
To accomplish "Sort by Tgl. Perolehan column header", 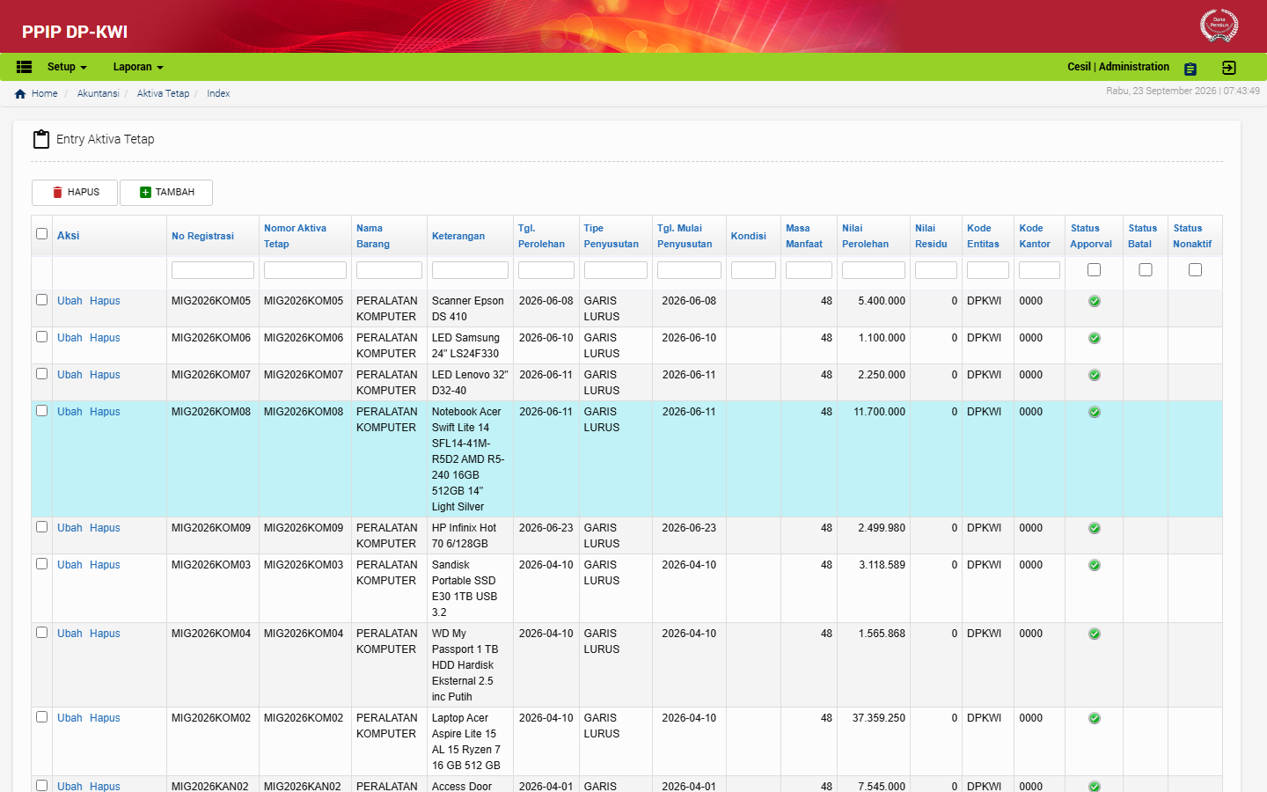I will [x=541, y=236].
